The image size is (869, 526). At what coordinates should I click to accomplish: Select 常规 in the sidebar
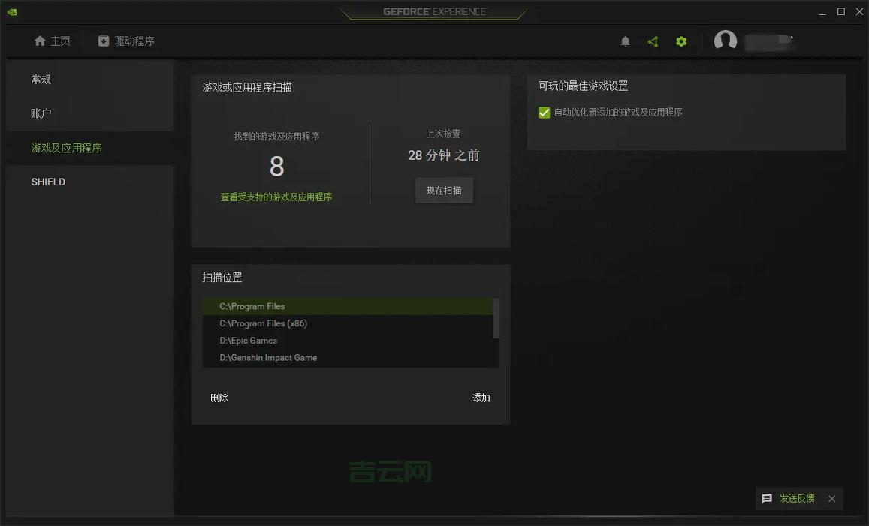pyautogui.click(x=41, y=79)
